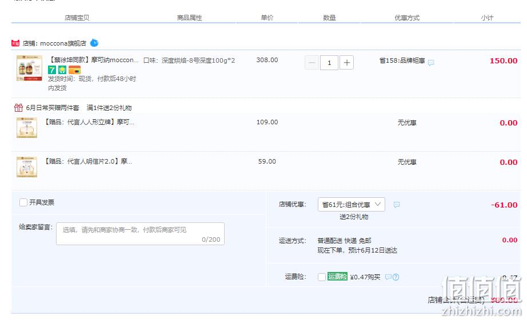Click the 109.00 gift price

pos(267,122)
